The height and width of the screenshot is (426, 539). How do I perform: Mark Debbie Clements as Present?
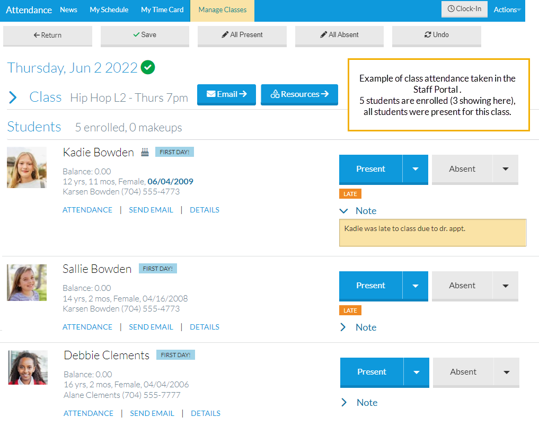tap(372, 372)
